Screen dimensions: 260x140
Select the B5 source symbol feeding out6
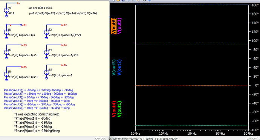coord(47,72)
